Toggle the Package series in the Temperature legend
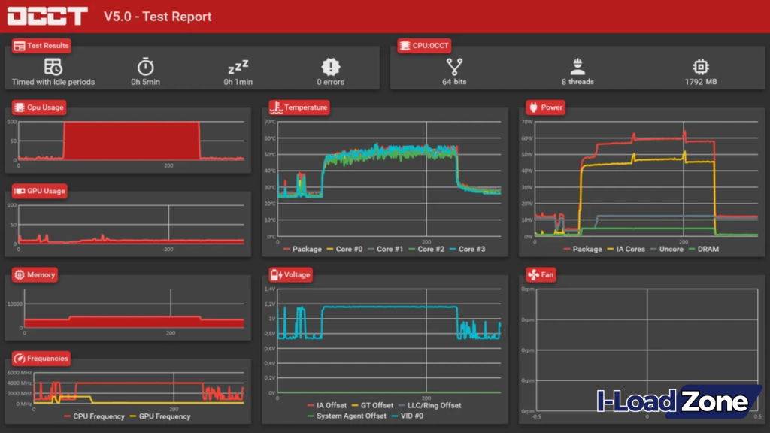The width and height of the screenshot is (770, 433). (302, 250)
